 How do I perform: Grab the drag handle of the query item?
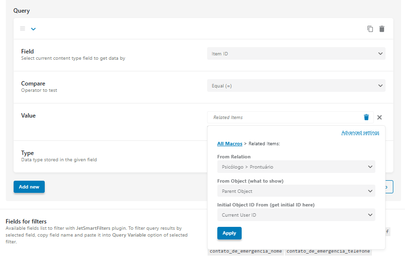(x=22, y=29)
